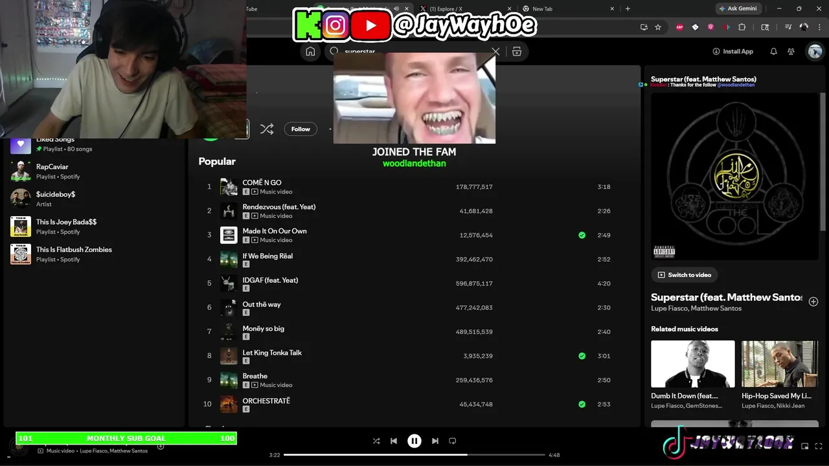The image size is (829, 466).
Task: Open the Friend Activity icon
Action: click(791, 51)
